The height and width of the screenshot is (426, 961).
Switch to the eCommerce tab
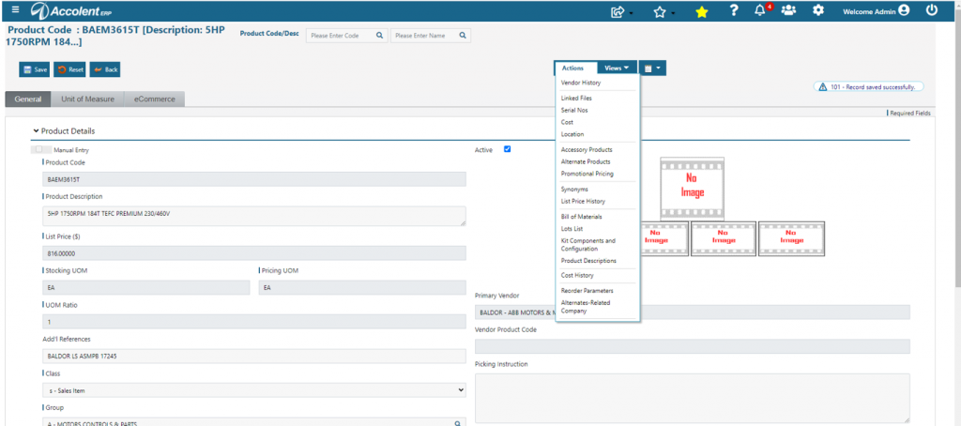tap(155, 99)
